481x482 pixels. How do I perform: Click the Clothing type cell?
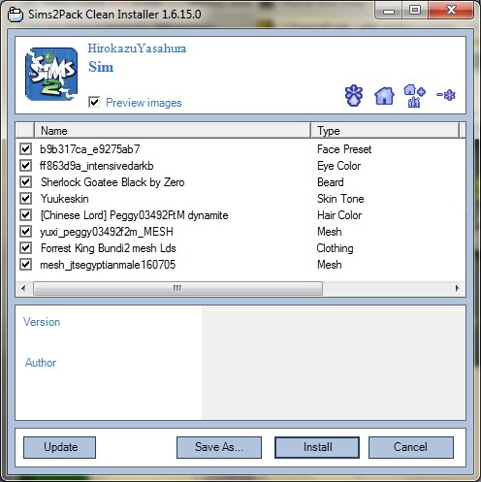coord(335,248)
